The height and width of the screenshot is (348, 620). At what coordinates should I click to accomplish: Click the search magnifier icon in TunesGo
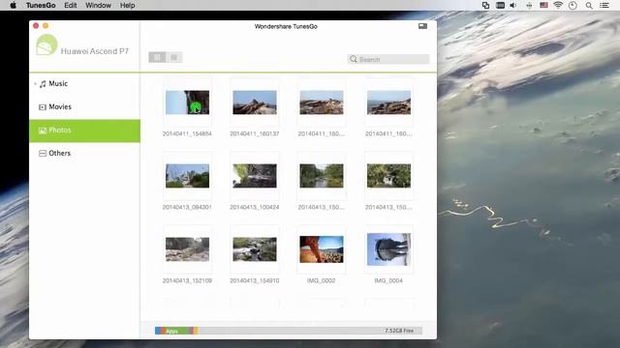pos(353,59)
